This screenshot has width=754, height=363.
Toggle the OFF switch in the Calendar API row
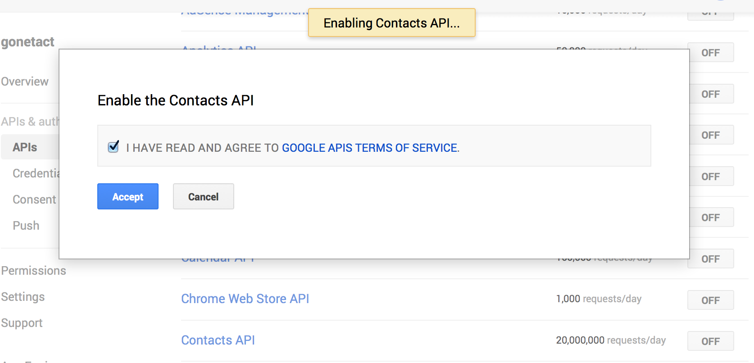pos(711,259)
